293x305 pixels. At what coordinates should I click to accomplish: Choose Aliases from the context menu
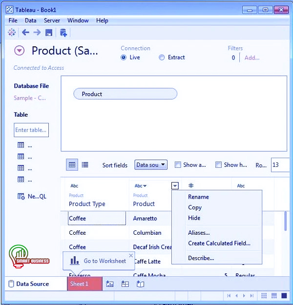coord(199,233)
